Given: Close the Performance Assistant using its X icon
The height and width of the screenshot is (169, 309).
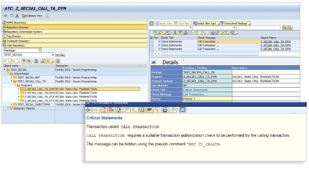Looking at the screenshot, I should [x=182, y=110].
